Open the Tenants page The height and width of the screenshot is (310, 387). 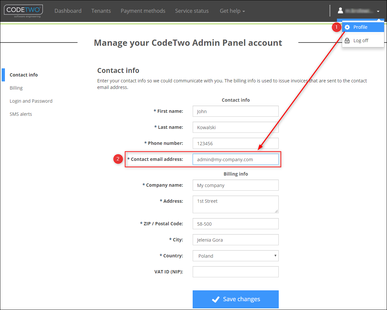tap(101, 11)
